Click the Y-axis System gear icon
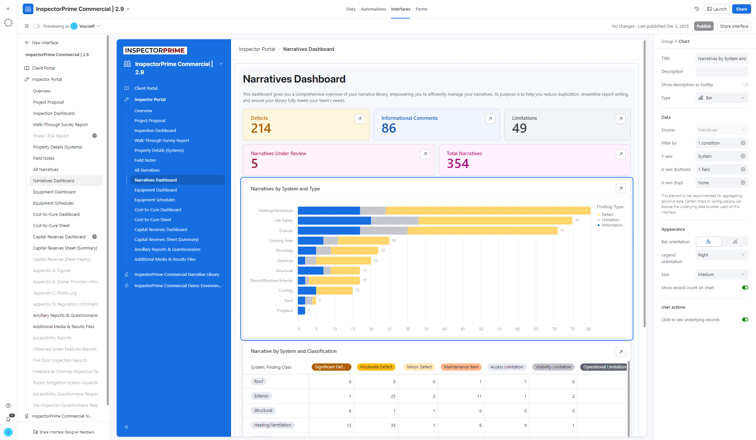 [743, 156]
